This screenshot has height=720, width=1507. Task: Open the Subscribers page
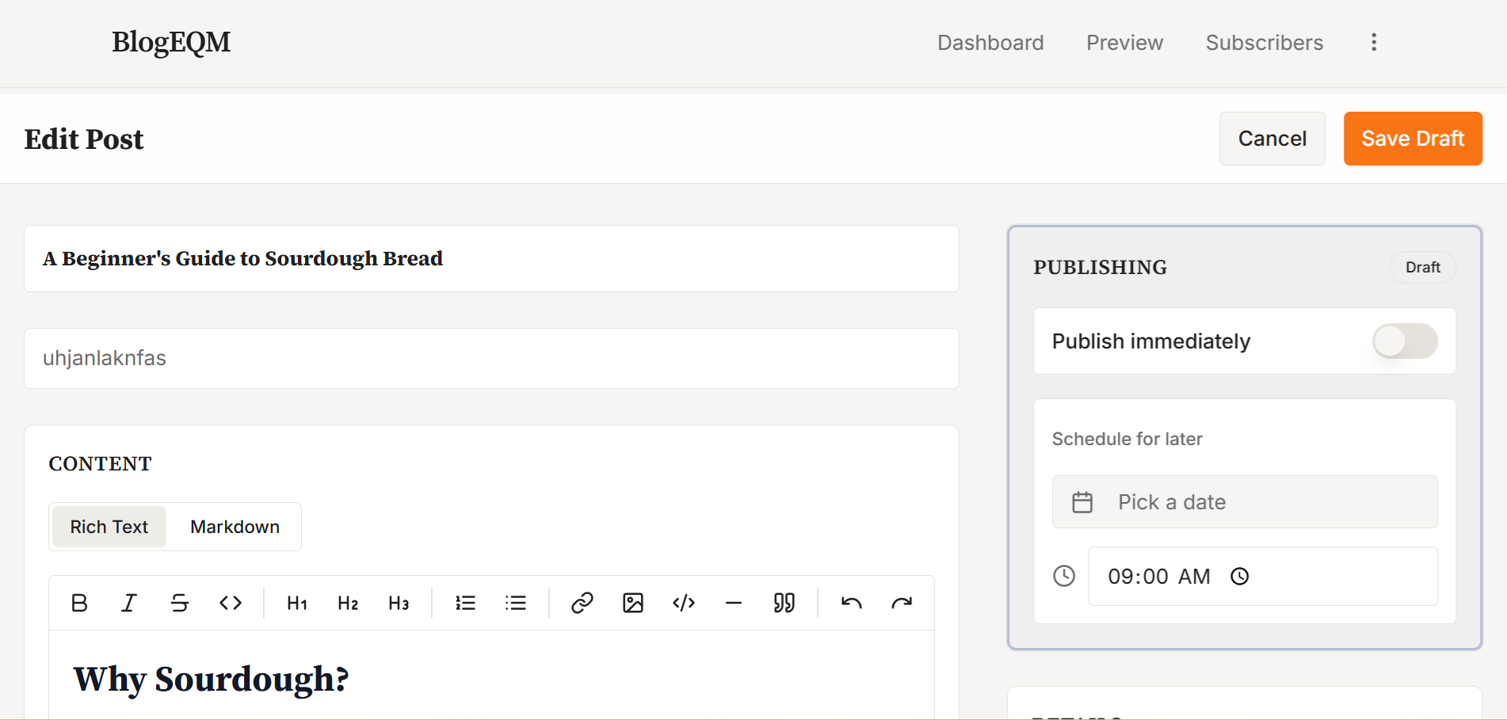(1265, 43)
